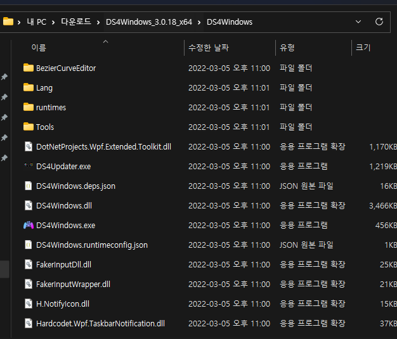Click the FakerInputWrapper.dll file icon
Image resolution: width=397 pixels, height=339 pixels.
pyautogui.click(x=29, y=284)
